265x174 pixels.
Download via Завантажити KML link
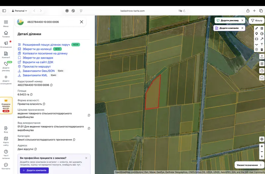[35, 75]
